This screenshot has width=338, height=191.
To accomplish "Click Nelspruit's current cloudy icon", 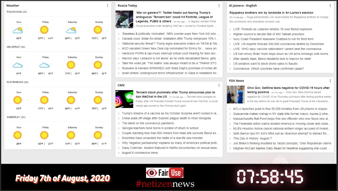I will click(x=18, y=65).
